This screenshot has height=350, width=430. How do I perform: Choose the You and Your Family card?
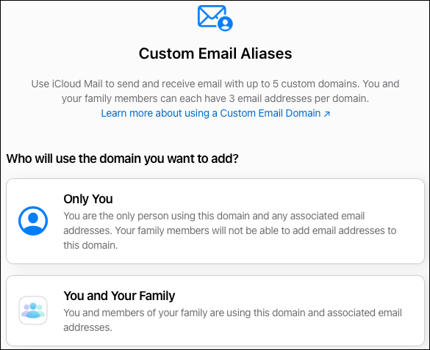coord(215,310)
